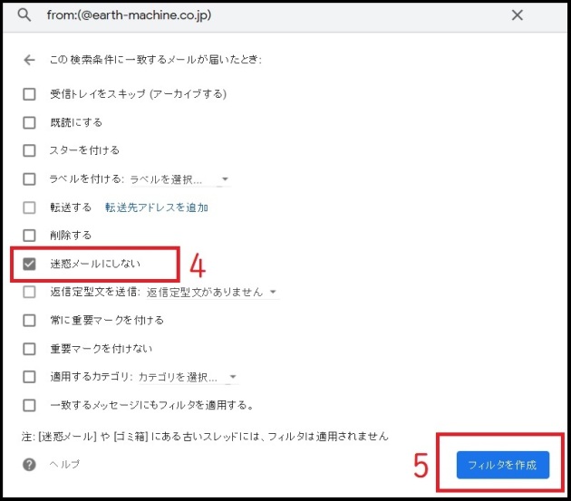Open the help question mark icon
This screenshot has width=571, height=501.
tap(29, 464)
